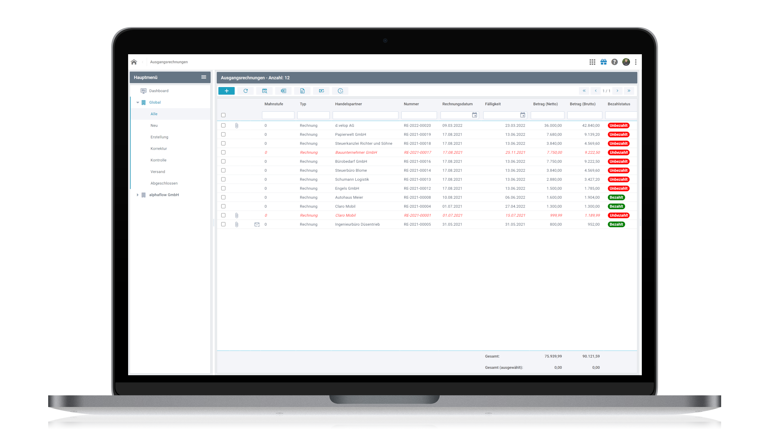The height and width of the screenshot is (442, 769).
Task: Select the Versand menu entry
Action: click(x=158, y=172)
